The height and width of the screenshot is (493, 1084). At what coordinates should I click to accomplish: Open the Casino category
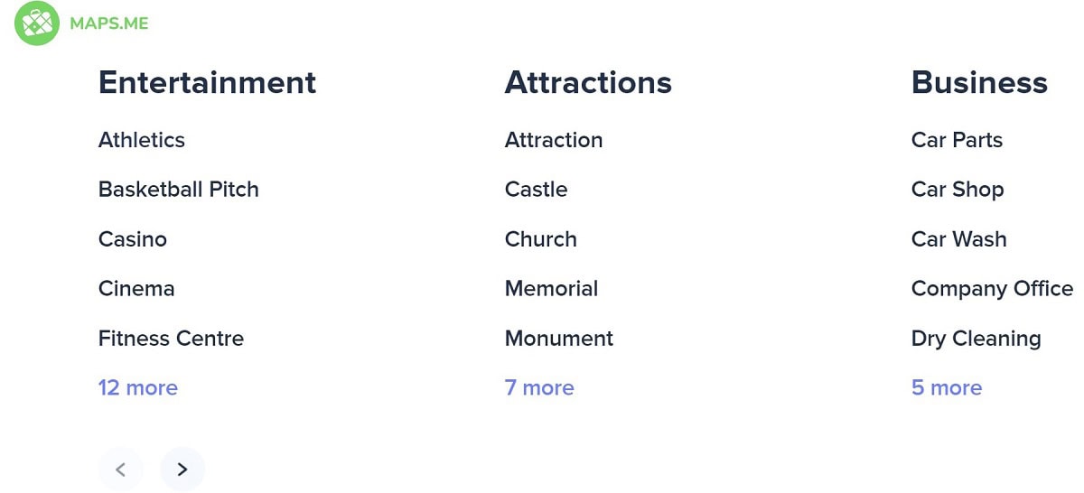click(133, 239)
